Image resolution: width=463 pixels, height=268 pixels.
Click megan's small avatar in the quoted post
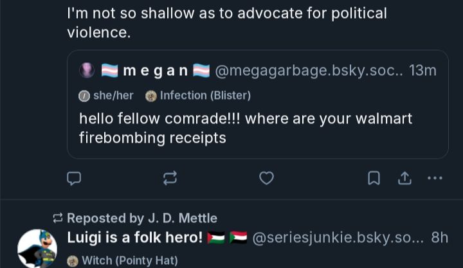point(87,71)
